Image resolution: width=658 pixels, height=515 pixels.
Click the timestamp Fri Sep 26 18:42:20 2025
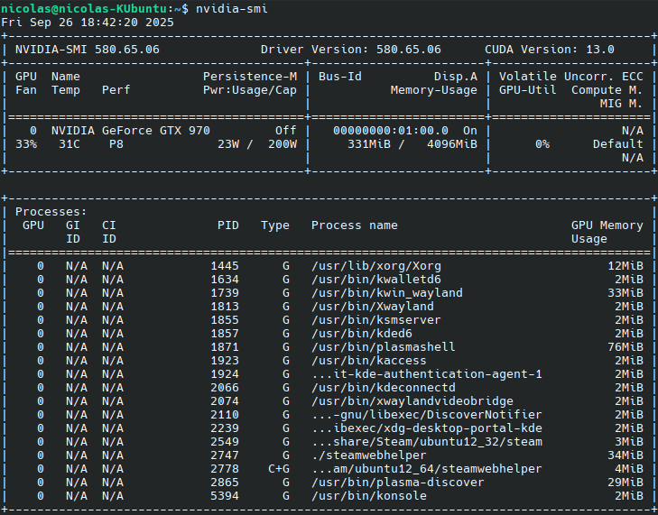88,23
